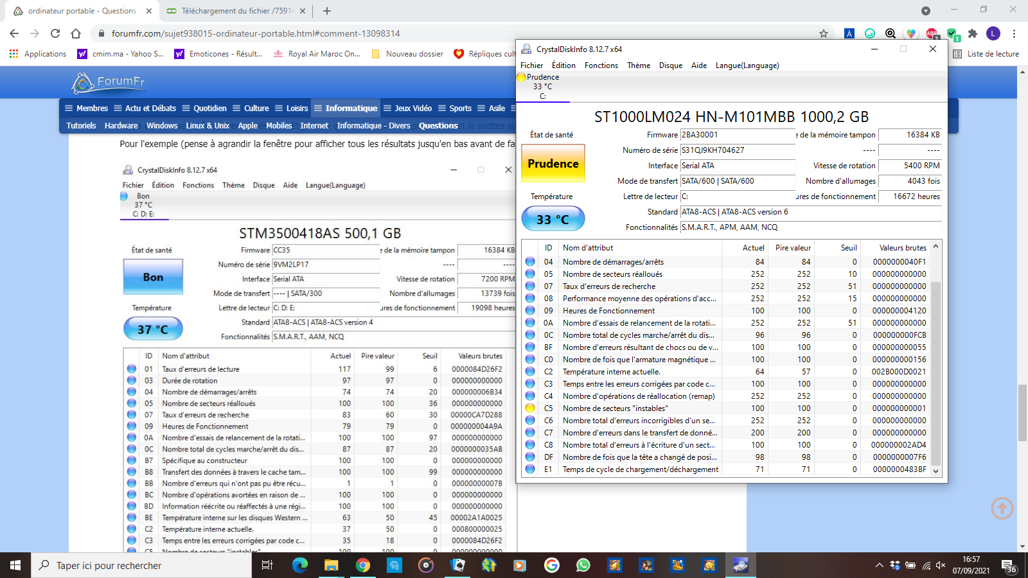The width and height of the screenshot is (1028, 578).
Task: Click the 33 °C temperature button in CrystalDiskInfo
Action: click(x=553, y=219)
